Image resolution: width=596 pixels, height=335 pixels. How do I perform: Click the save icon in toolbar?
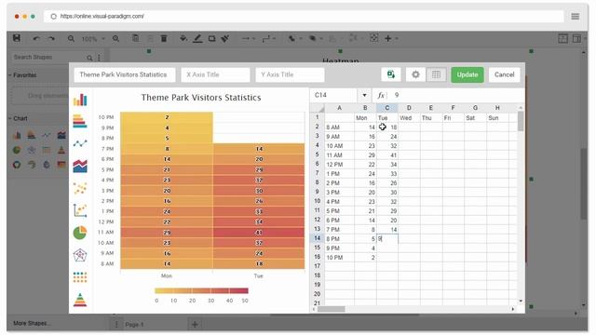tap(17, 38)
